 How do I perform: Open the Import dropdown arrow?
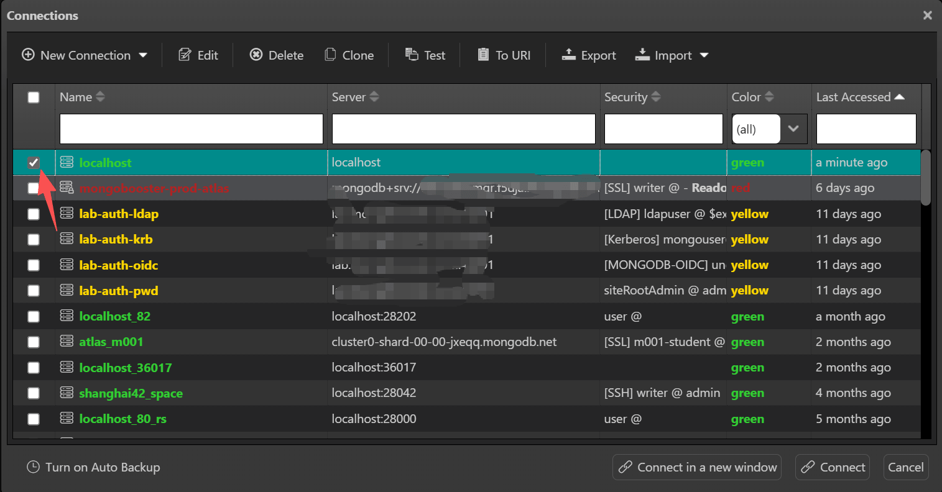(704, 55)
